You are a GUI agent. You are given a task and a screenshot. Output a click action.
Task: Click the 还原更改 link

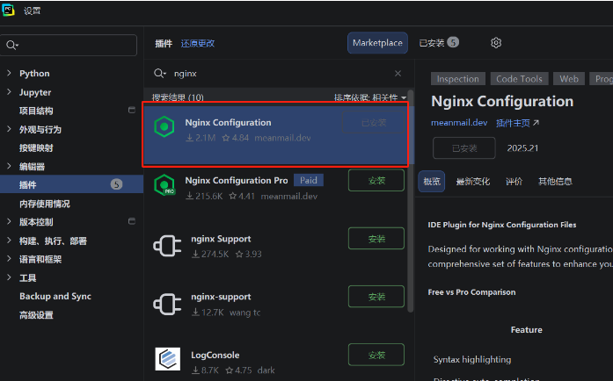[x=198, y=43]
